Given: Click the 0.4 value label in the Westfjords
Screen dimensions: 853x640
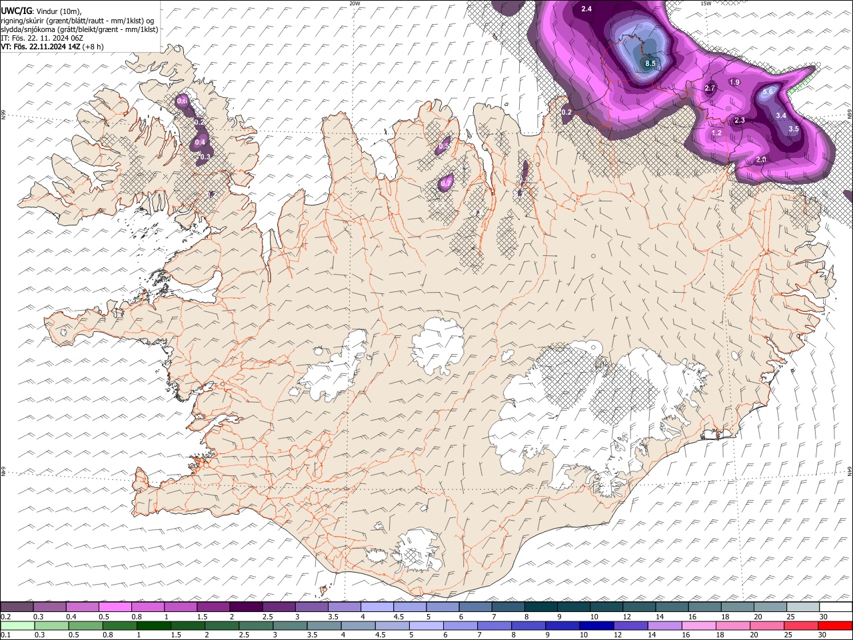Looking at the screenshot, I should coord(200,142).
